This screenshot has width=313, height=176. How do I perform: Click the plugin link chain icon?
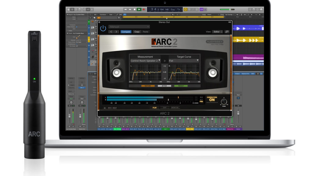point(227,32)
